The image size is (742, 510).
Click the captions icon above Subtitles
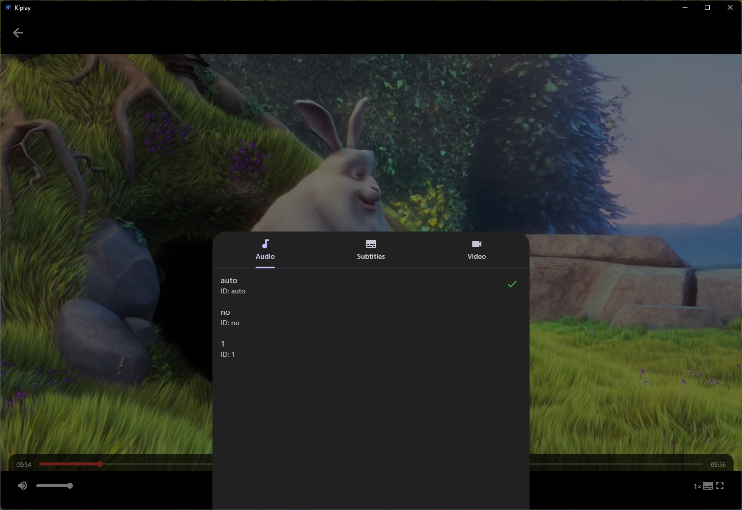[x=371, y=244]
